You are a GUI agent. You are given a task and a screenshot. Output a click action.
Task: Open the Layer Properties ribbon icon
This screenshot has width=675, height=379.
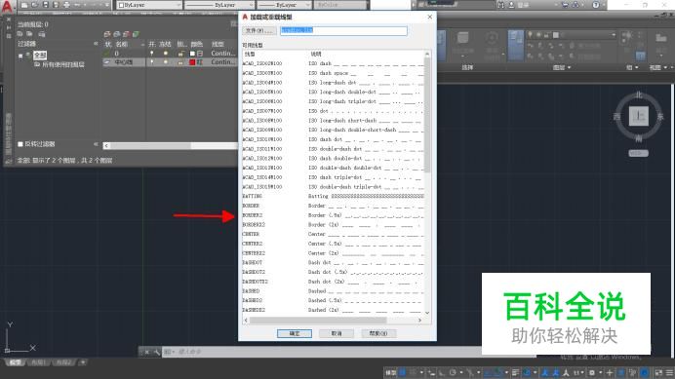[x=516, y=45]
